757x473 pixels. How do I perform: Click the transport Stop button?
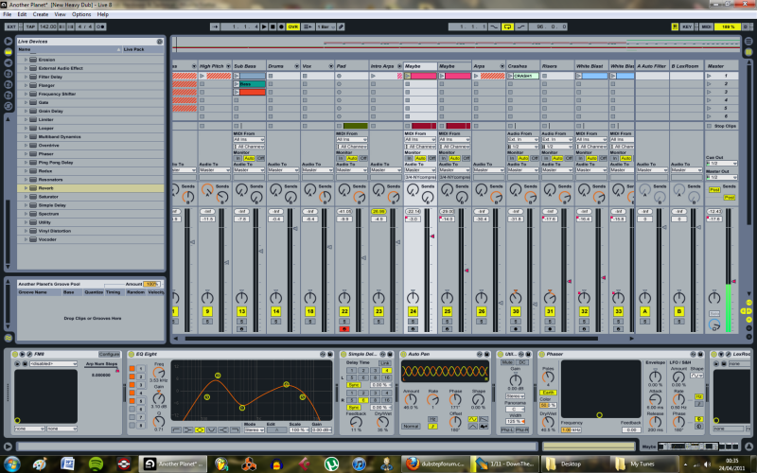[273, 27]
